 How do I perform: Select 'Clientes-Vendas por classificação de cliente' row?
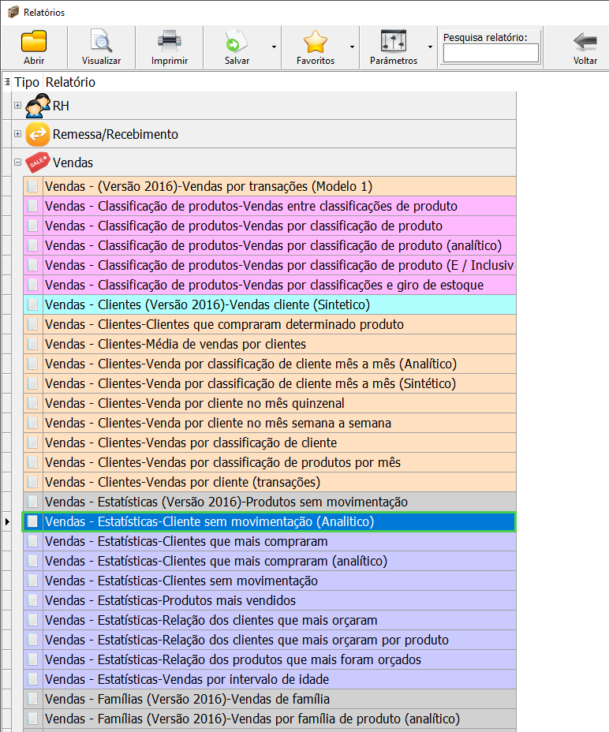[270, 443]
